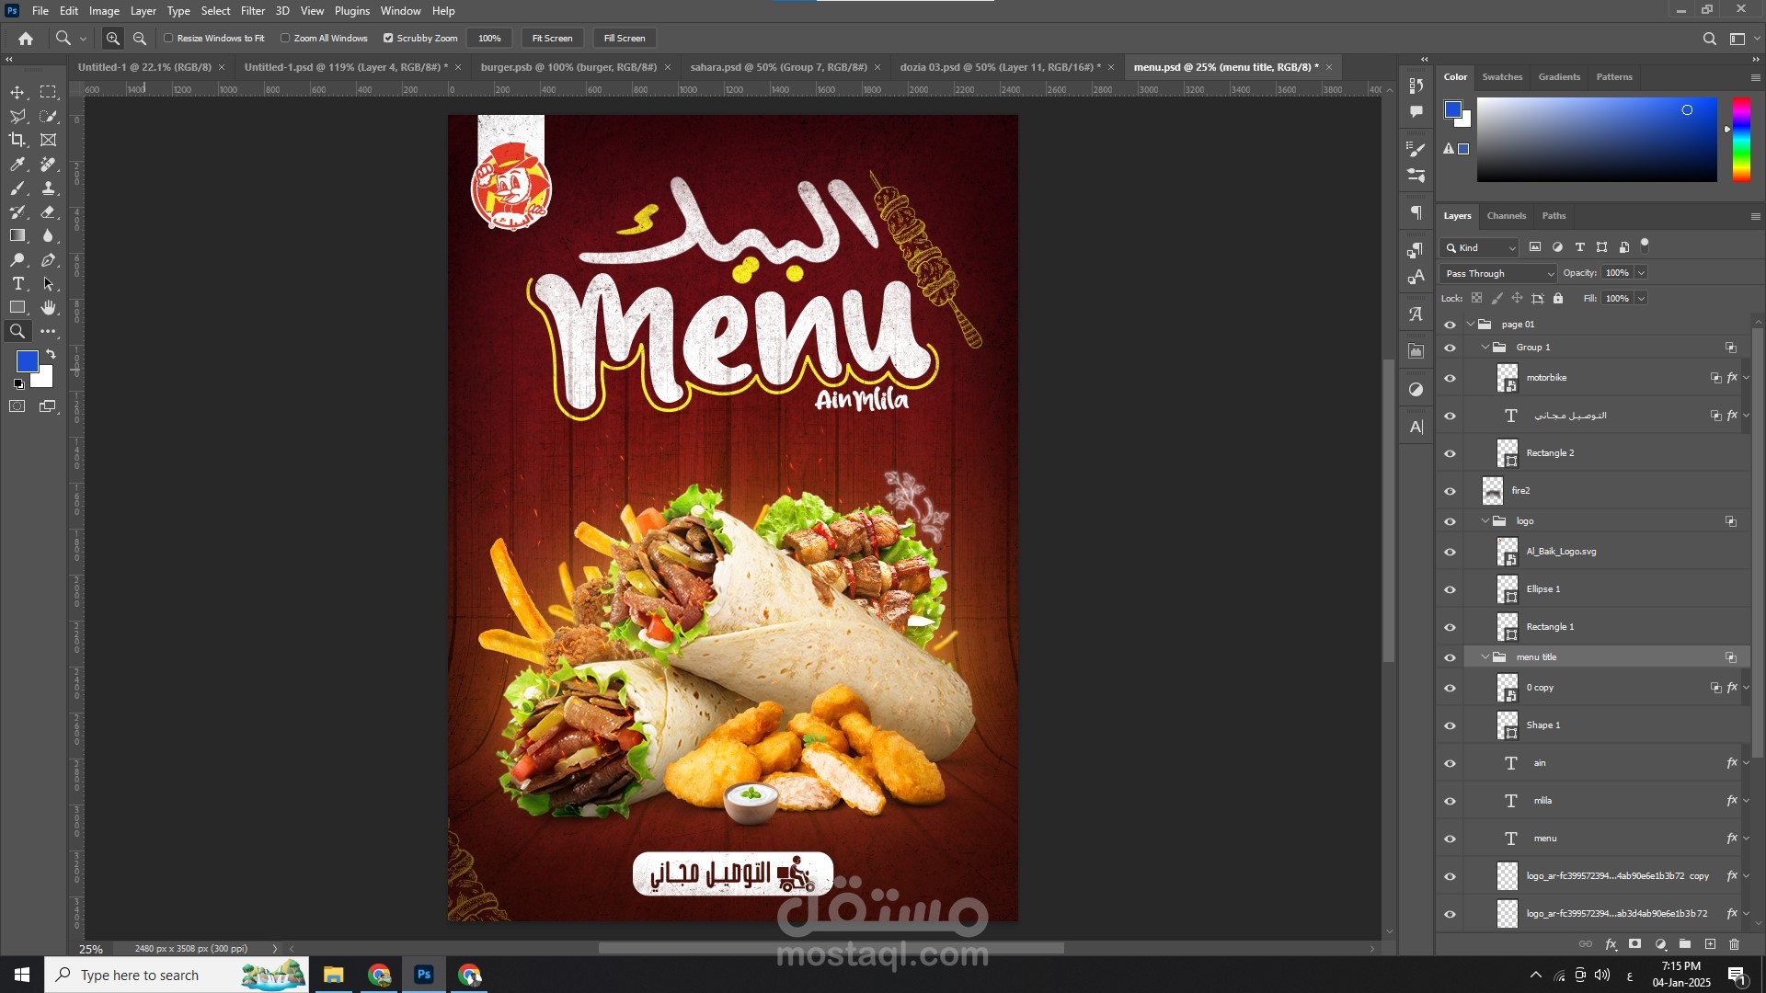
Task: Click the Fill Screen button
Action: 625,39
